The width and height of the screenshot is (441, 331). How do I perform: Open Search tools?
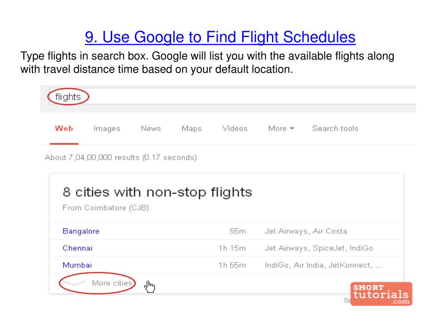tap(335, 129)
